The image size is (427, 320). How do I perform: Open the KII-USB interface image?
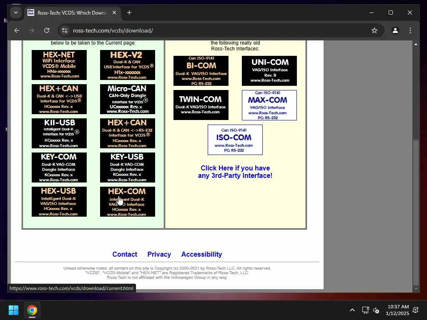59,133
